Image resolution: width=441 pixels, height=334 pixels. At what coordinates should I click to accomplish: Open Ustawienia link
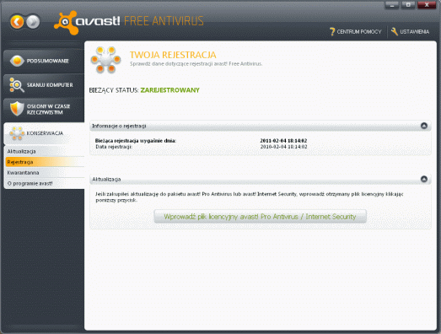coord(410,32)
